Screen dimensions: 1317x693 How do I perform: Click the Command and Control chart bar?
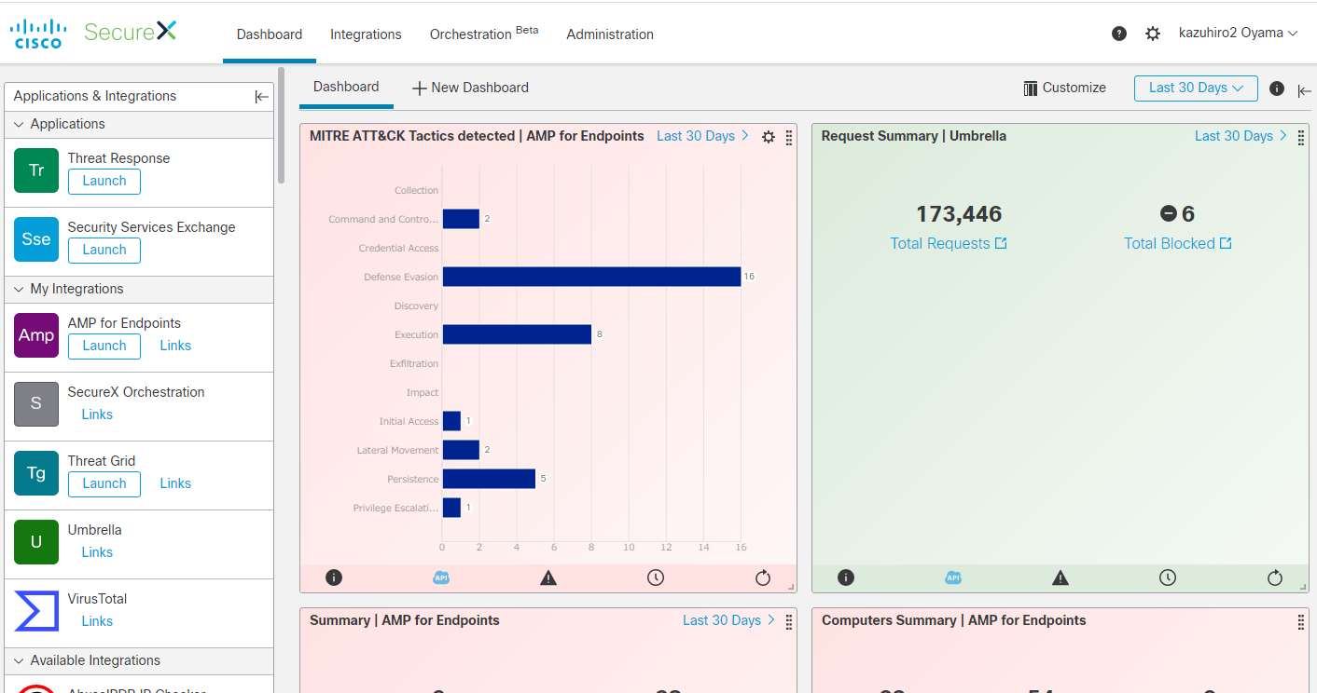click(x=461, y=219)
